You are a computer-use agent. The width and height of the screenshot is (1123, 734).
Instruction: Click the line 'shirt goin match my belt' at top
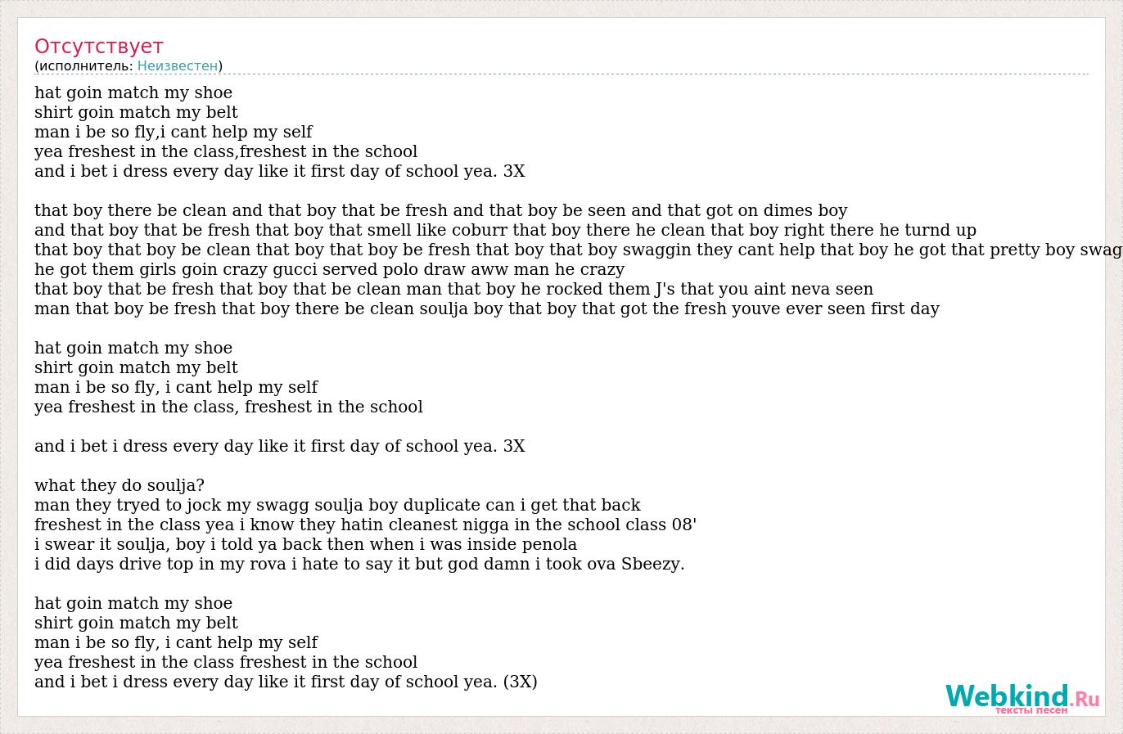pyautogui.click(x=136, y=113)
